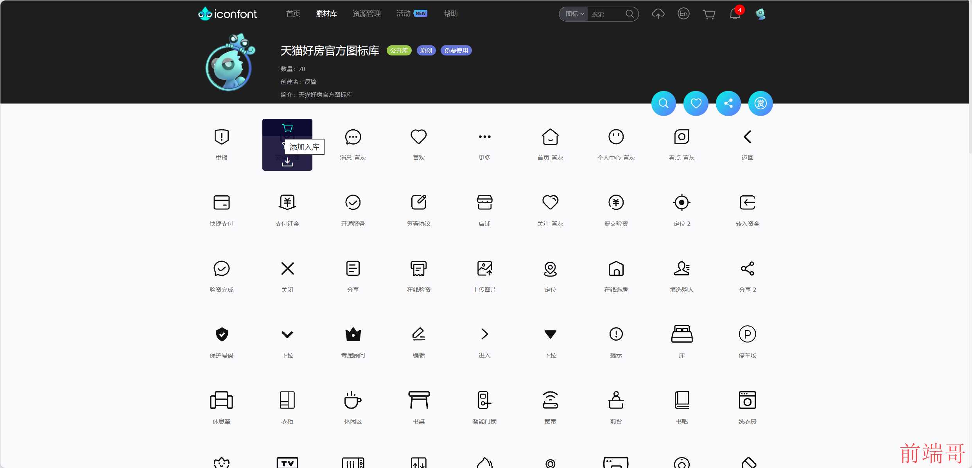Screen dimensions: 972x468
Task: Select the 开通服务 checkmark icon
Action: [353, 202]
